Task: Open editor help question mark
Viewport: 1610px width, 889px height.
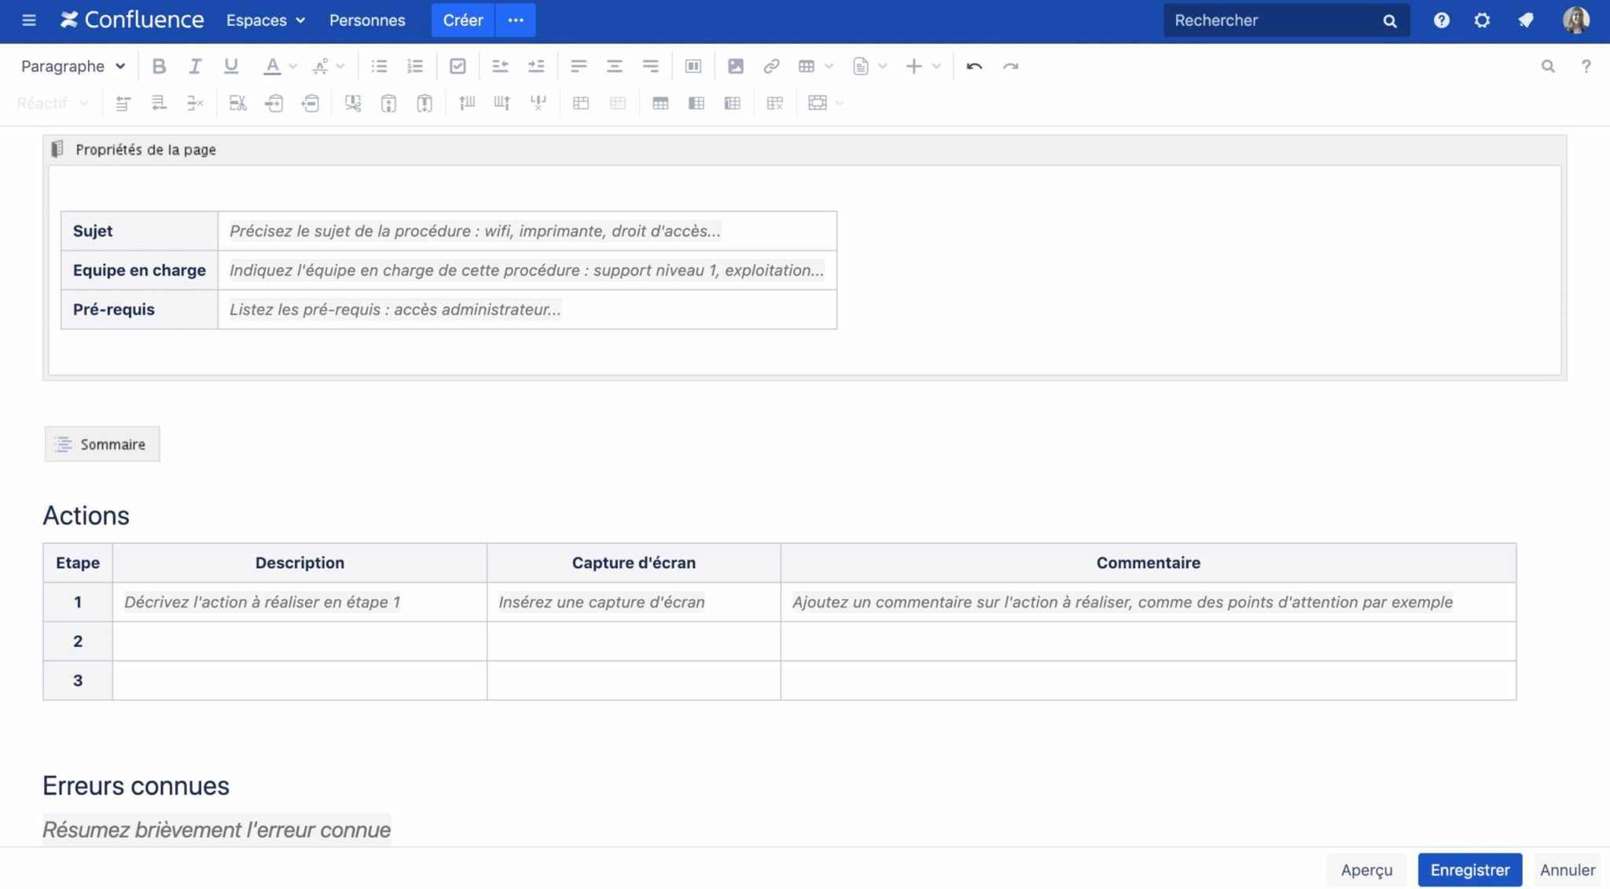Action: coord(1586,66)
